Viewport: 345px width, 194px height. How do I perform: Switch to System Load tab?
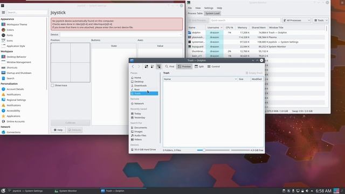pyautogui.click(x=212, y=13)
